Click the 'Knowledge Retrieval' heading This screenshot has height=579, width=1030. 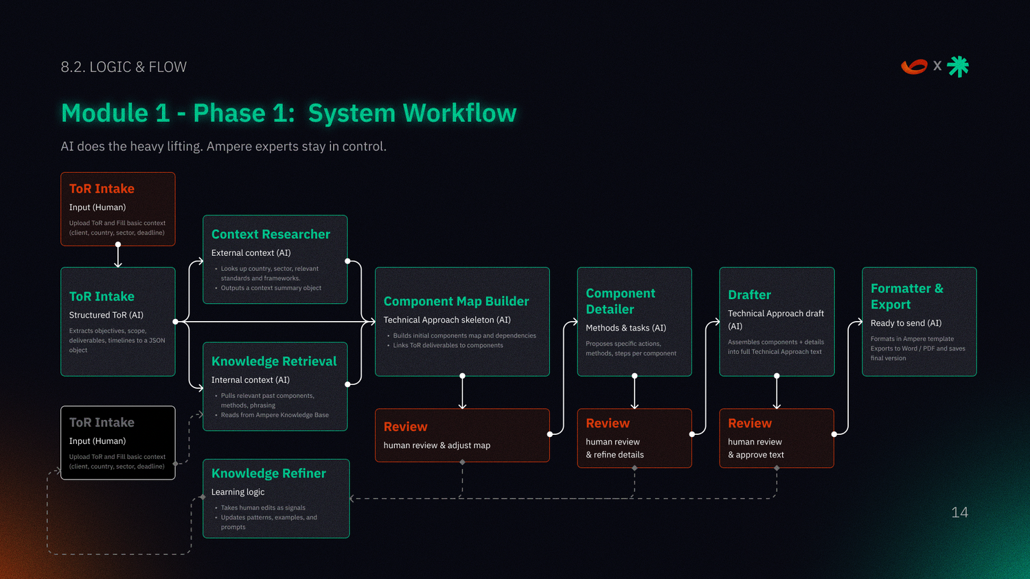pos(274,361)
